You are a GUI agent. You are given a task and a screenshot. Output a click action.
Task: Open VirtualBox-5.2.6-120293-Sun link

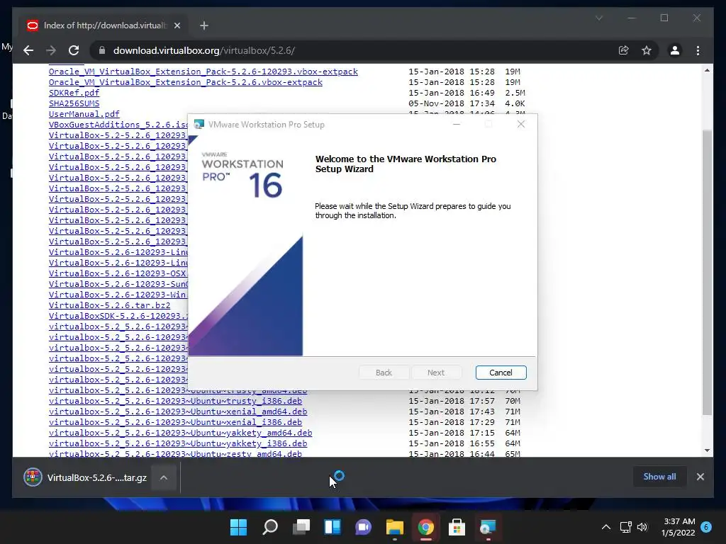click(x=118, y=285)
